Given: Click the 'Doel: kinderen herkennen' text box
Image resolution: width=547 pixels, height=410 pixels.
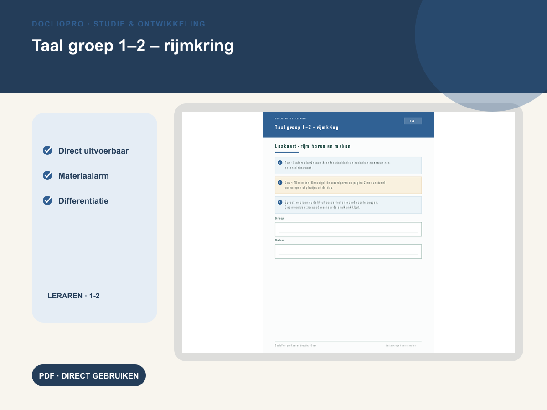Looking at the screenshot, I should [348, 165].
